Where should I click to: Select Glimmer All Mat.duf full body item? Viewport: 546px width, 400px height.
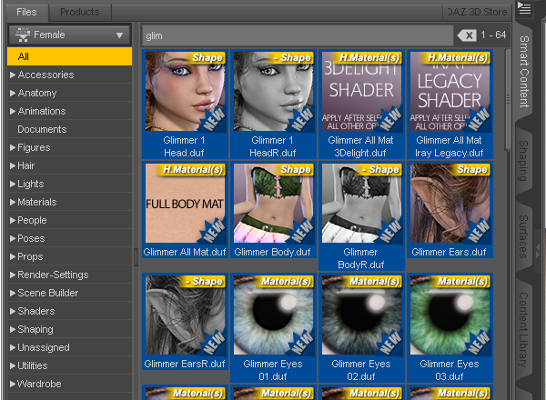[185, 210]
